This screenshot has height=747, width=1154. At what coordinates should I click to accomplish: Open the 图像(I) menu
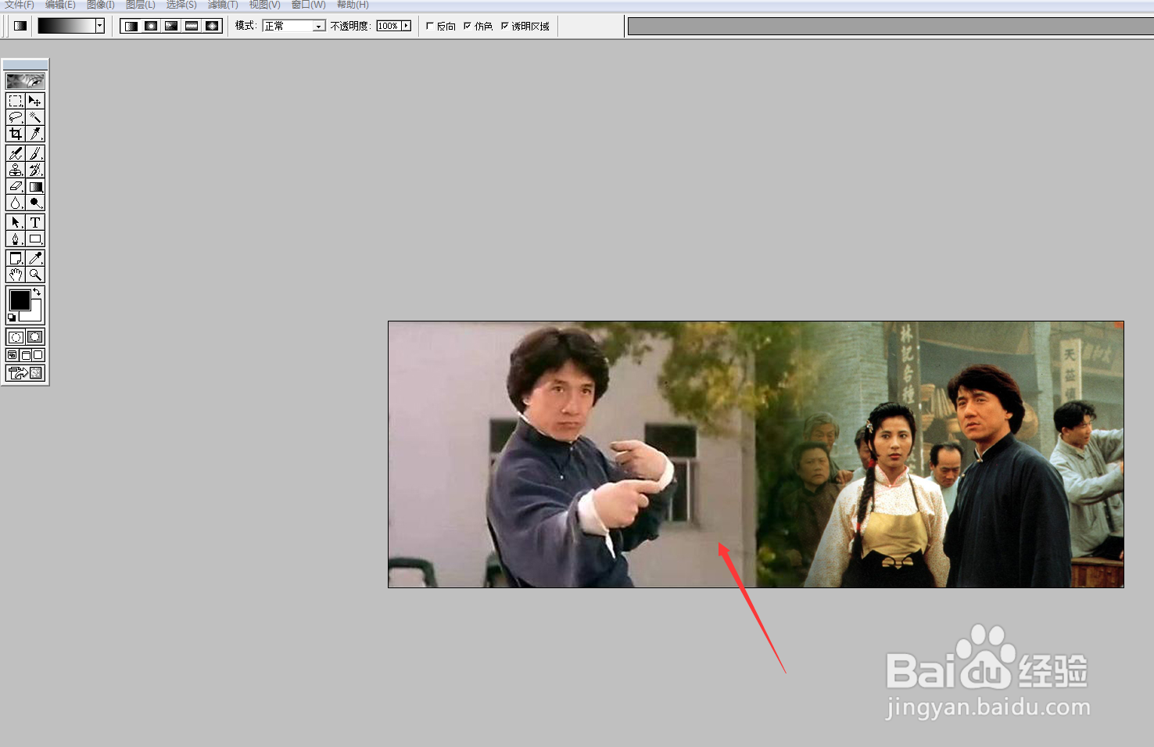(x=101, y=5)
